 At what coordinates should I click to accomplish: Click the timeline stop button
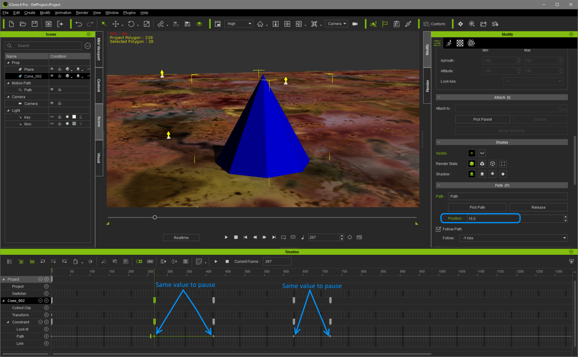tap(227, 261)
